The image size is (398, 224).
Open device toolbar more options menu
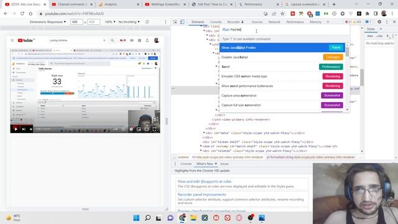pos(166,22)
